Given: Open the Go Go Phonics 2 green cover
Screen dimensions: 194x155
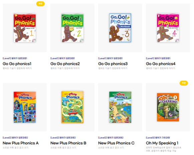Looking at the screenshot, I should pyautogui.click(x=72, y=28).
